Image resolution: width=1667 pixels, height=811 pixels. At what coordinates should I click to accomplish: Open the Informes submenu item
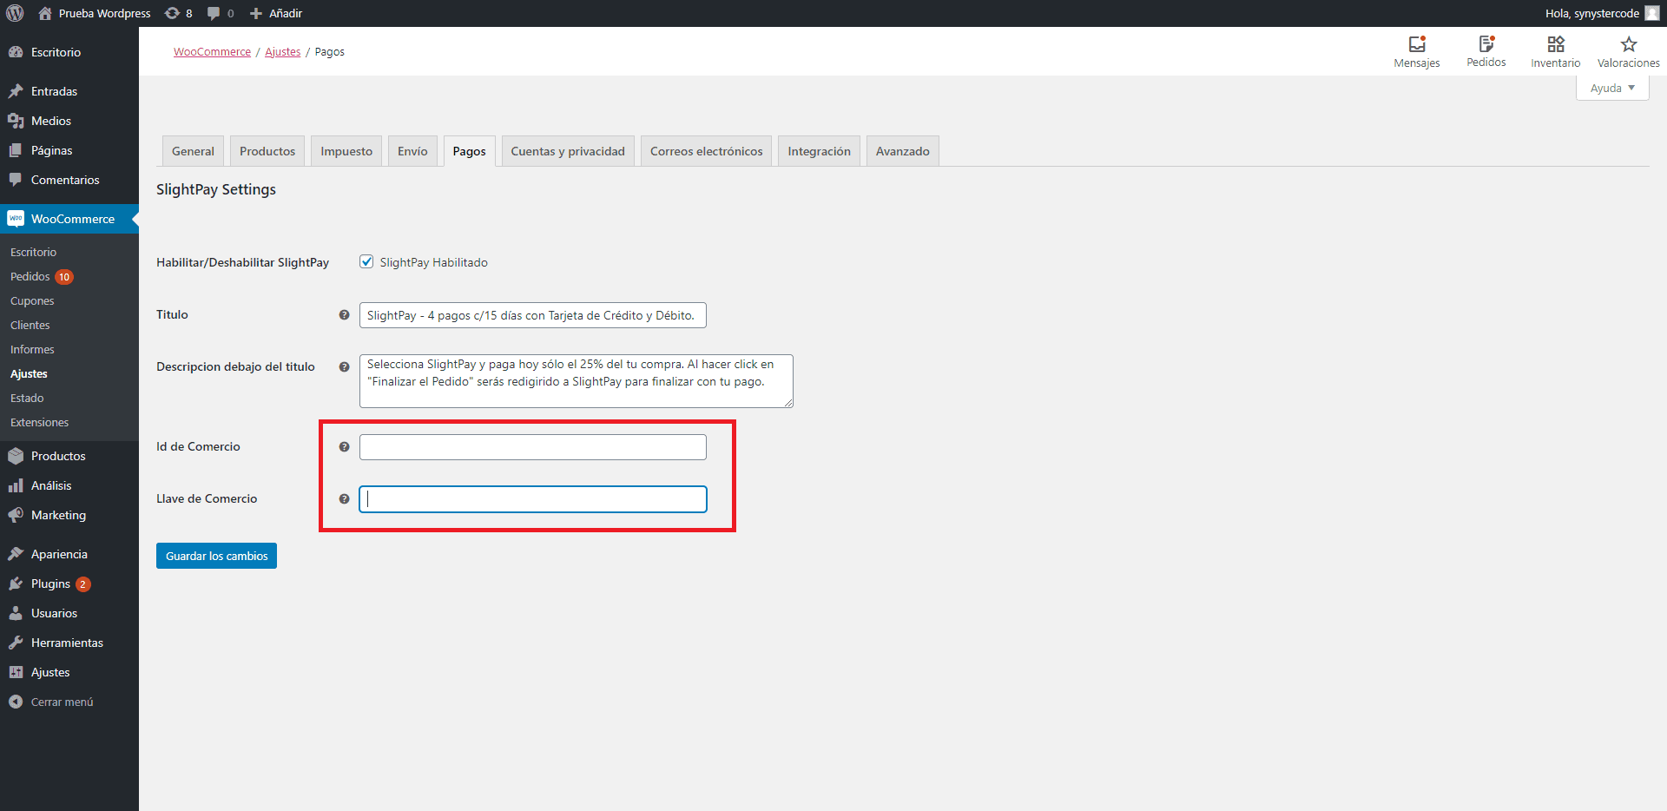pyautogui.click(x=32, y=350)
